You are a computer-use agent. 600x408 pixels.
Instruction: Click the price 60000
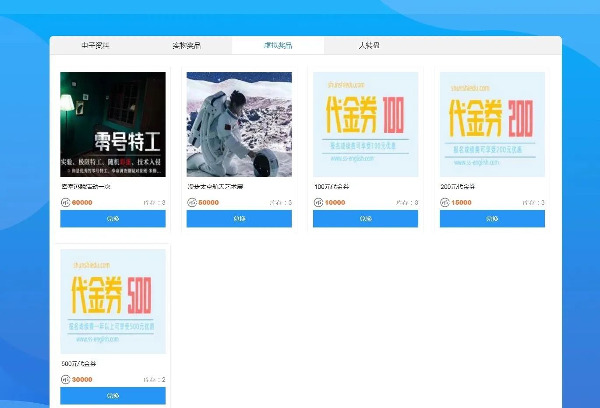82,202
